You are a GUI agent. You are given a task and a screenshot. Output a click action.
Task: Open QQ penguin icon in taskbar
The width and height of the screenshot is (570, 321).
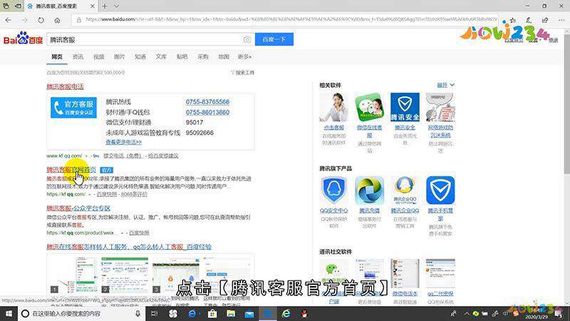pos(305,313)
